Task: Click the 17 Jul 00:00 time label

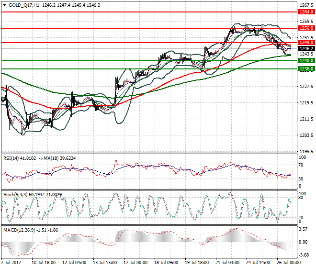Action: (x=135, y=263)
